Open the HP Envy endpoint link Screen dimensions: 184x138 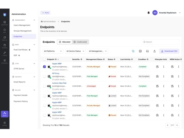(56, 73)
